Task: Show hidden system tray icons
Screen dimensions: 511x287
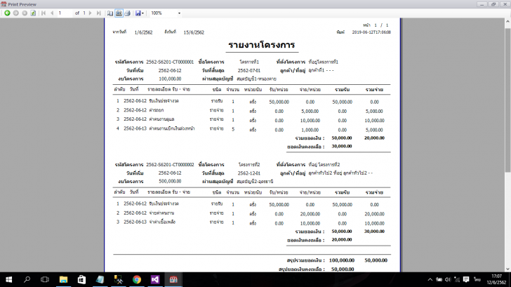Action: pyautogui.click(x=430, y=279)
